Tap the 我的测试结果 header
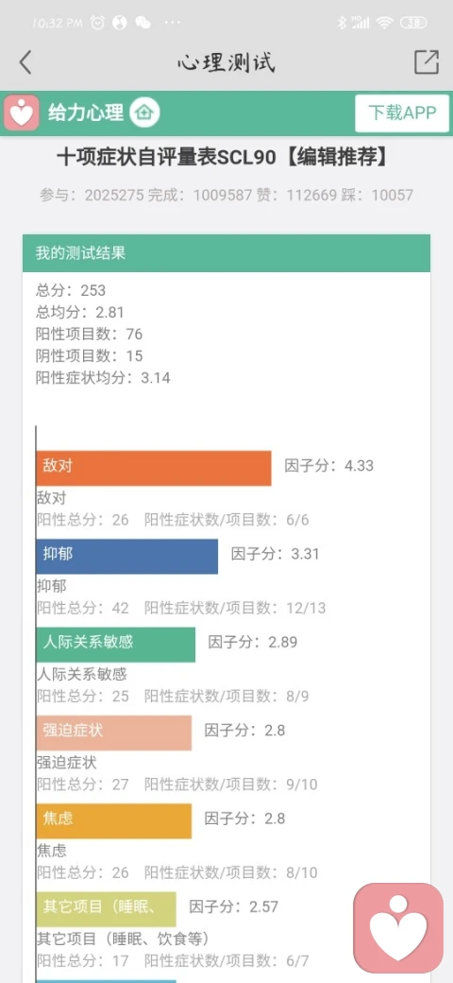453x983 pixels. [226, 253]
